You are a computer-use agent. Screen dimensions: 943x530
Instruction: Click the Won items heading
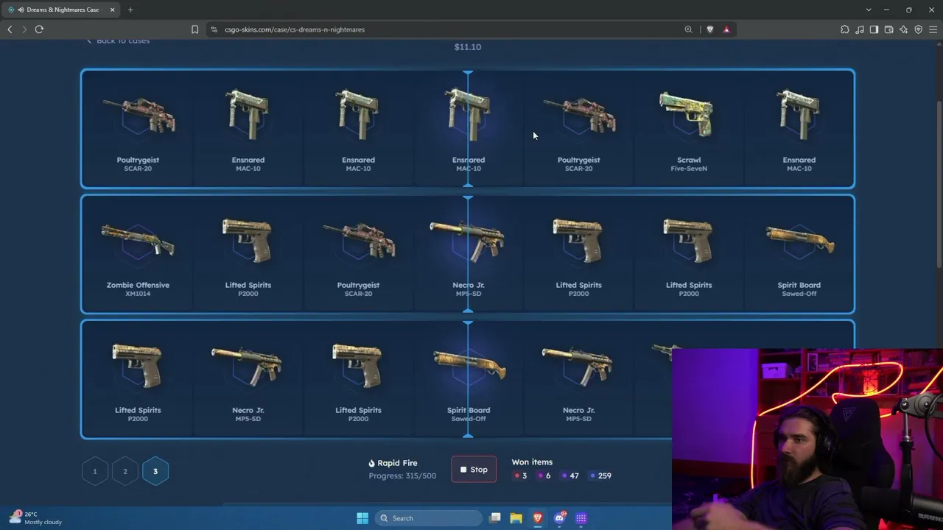pyautogui.click(x=532, y=462)
